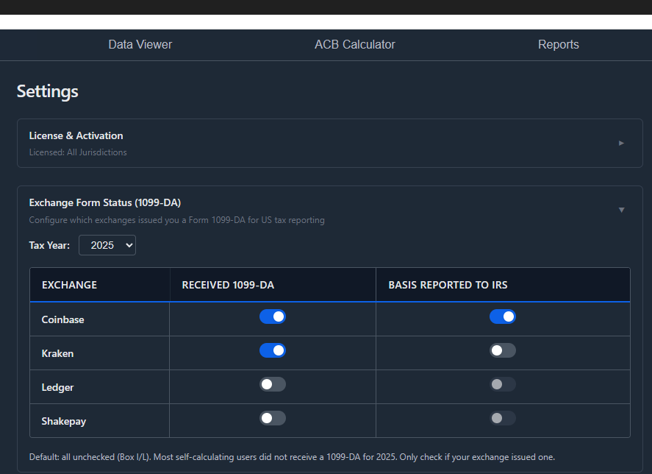The height and width of the screenshot is (474, 652).
Task: Open the Tax Year dropdown
Action: click(x=107, y=244)
